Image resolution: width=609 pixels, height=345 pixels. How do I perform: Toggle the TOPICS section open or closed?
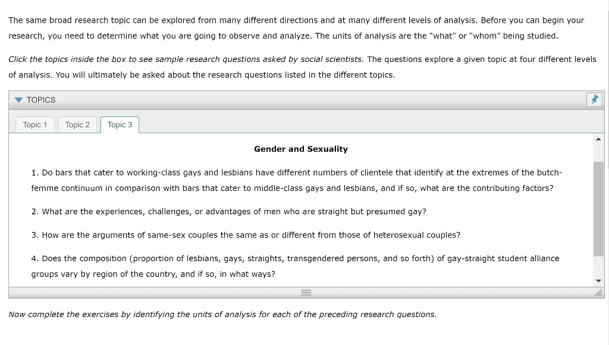coord(18,100)
